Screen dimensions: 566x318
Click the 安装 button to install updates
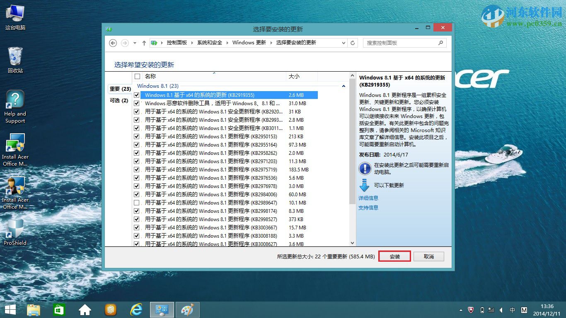394,256
